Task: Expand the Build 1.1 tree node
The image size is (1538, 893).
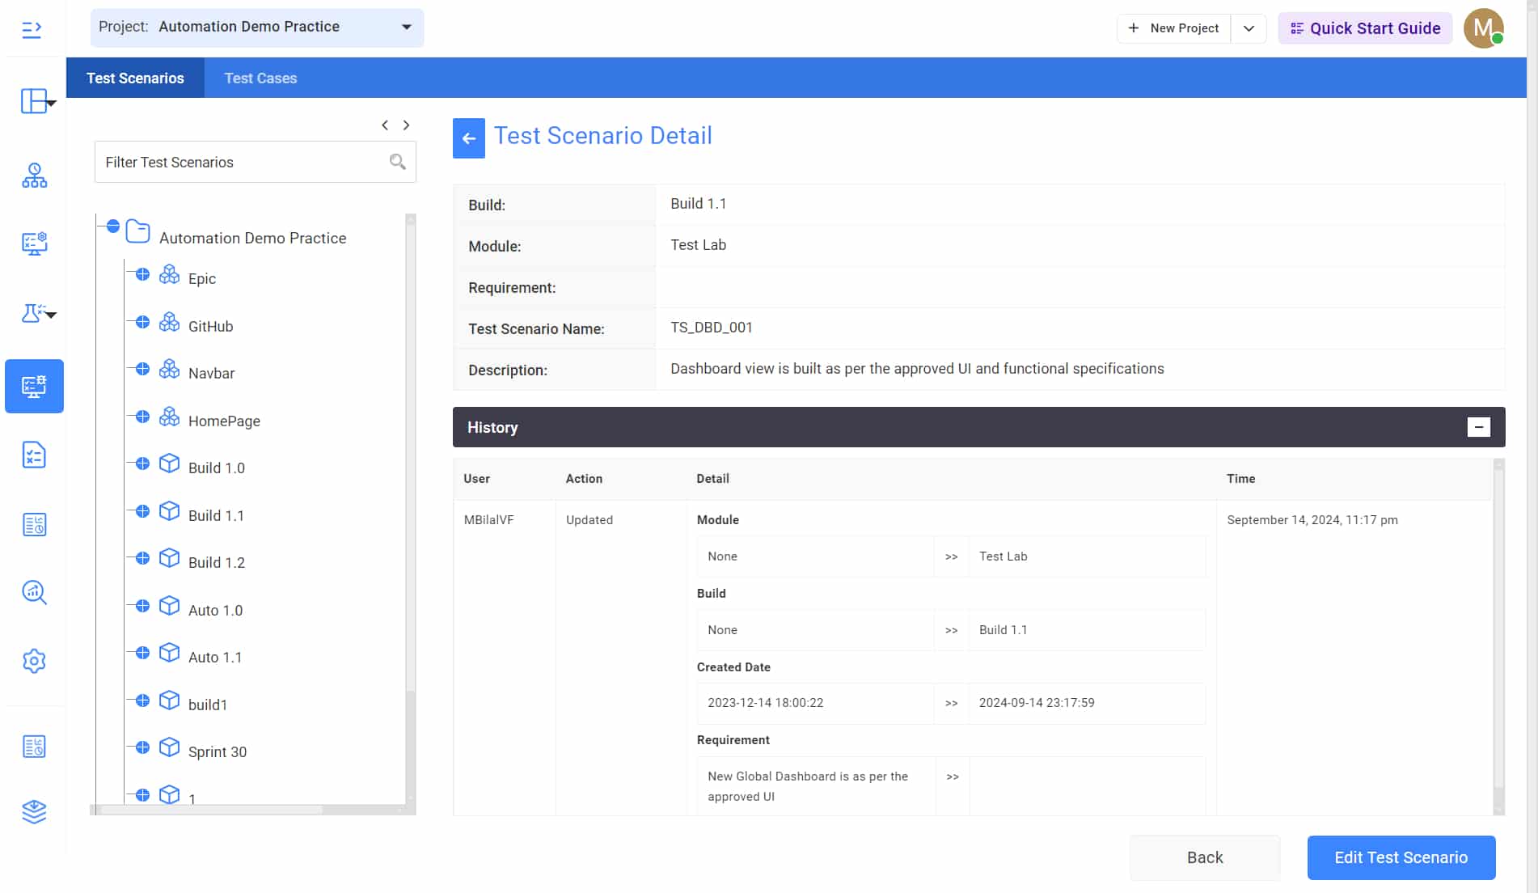Action: (x=142, y=511)
